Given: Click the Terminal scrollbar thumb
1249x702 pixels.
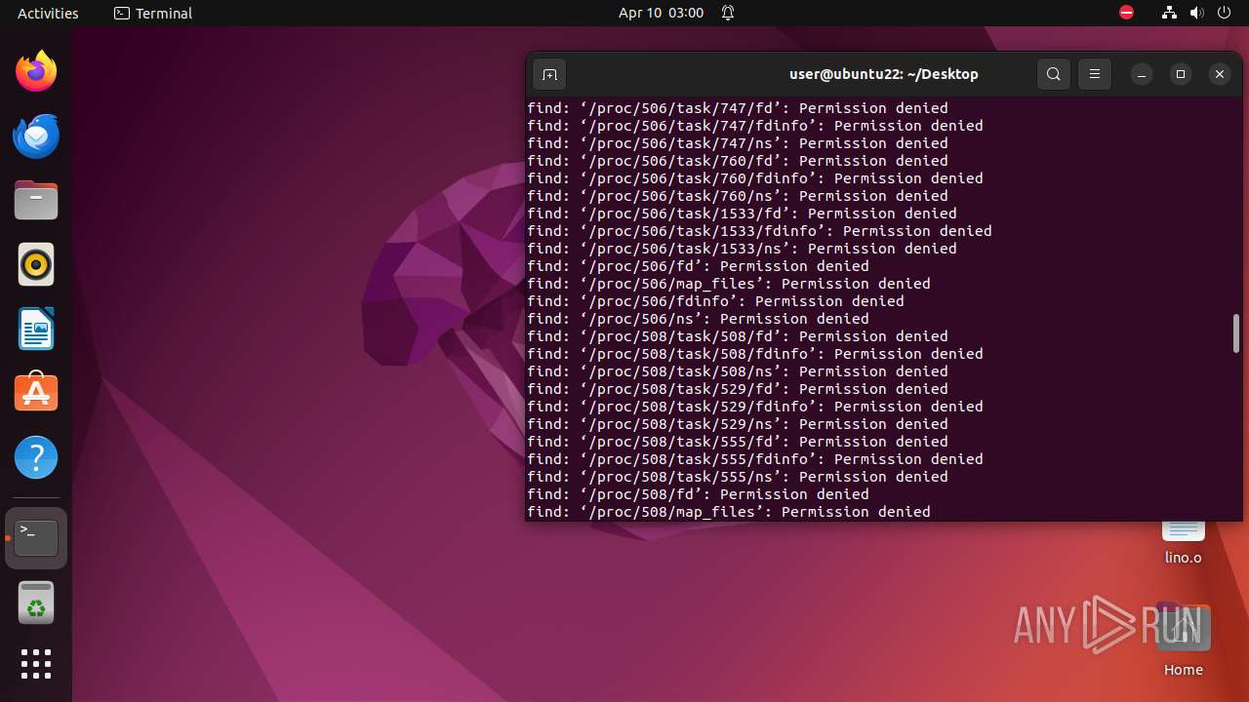Looking at the screenshot, I should pyautogui.click(x=1236, y=333).
